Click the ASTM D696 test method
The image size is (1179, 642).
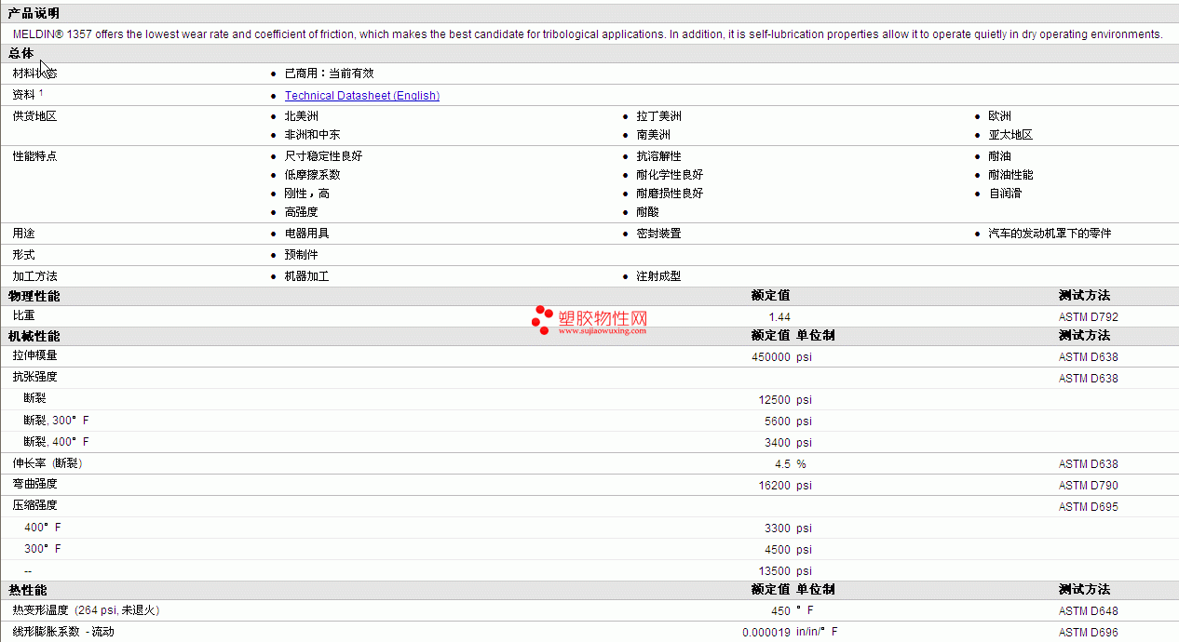point(1089,633)
